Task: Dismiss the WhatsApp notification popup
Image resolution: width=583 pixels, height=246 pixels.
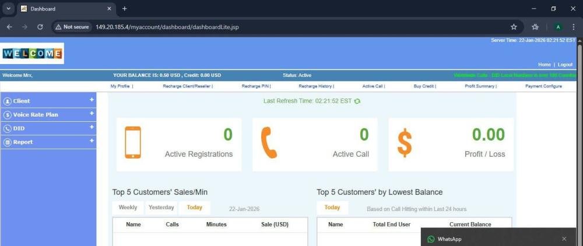Action: tap(564, 239)
